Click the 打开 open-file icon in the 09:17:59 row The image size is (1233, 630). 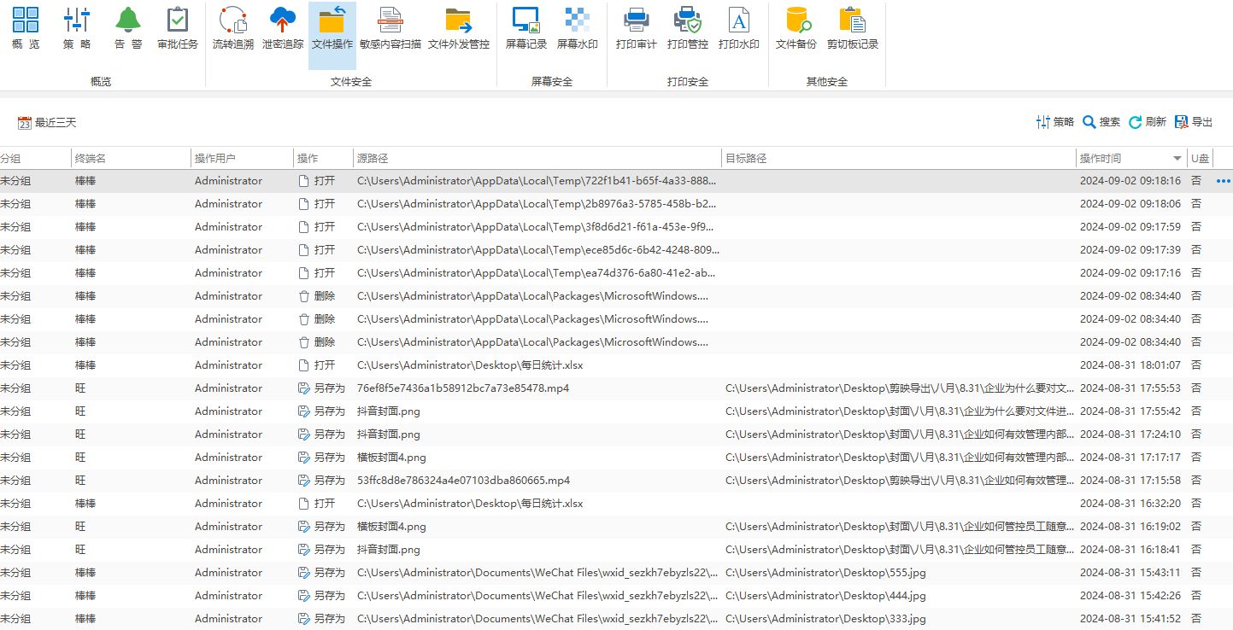coord(303,227)
